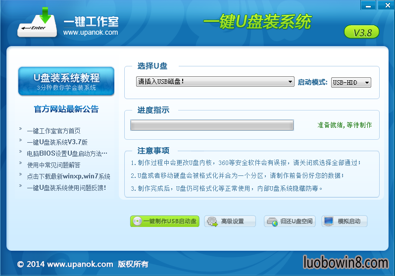
Task: Click 模拟启动 simulate boot button
Action: point(345,221)
